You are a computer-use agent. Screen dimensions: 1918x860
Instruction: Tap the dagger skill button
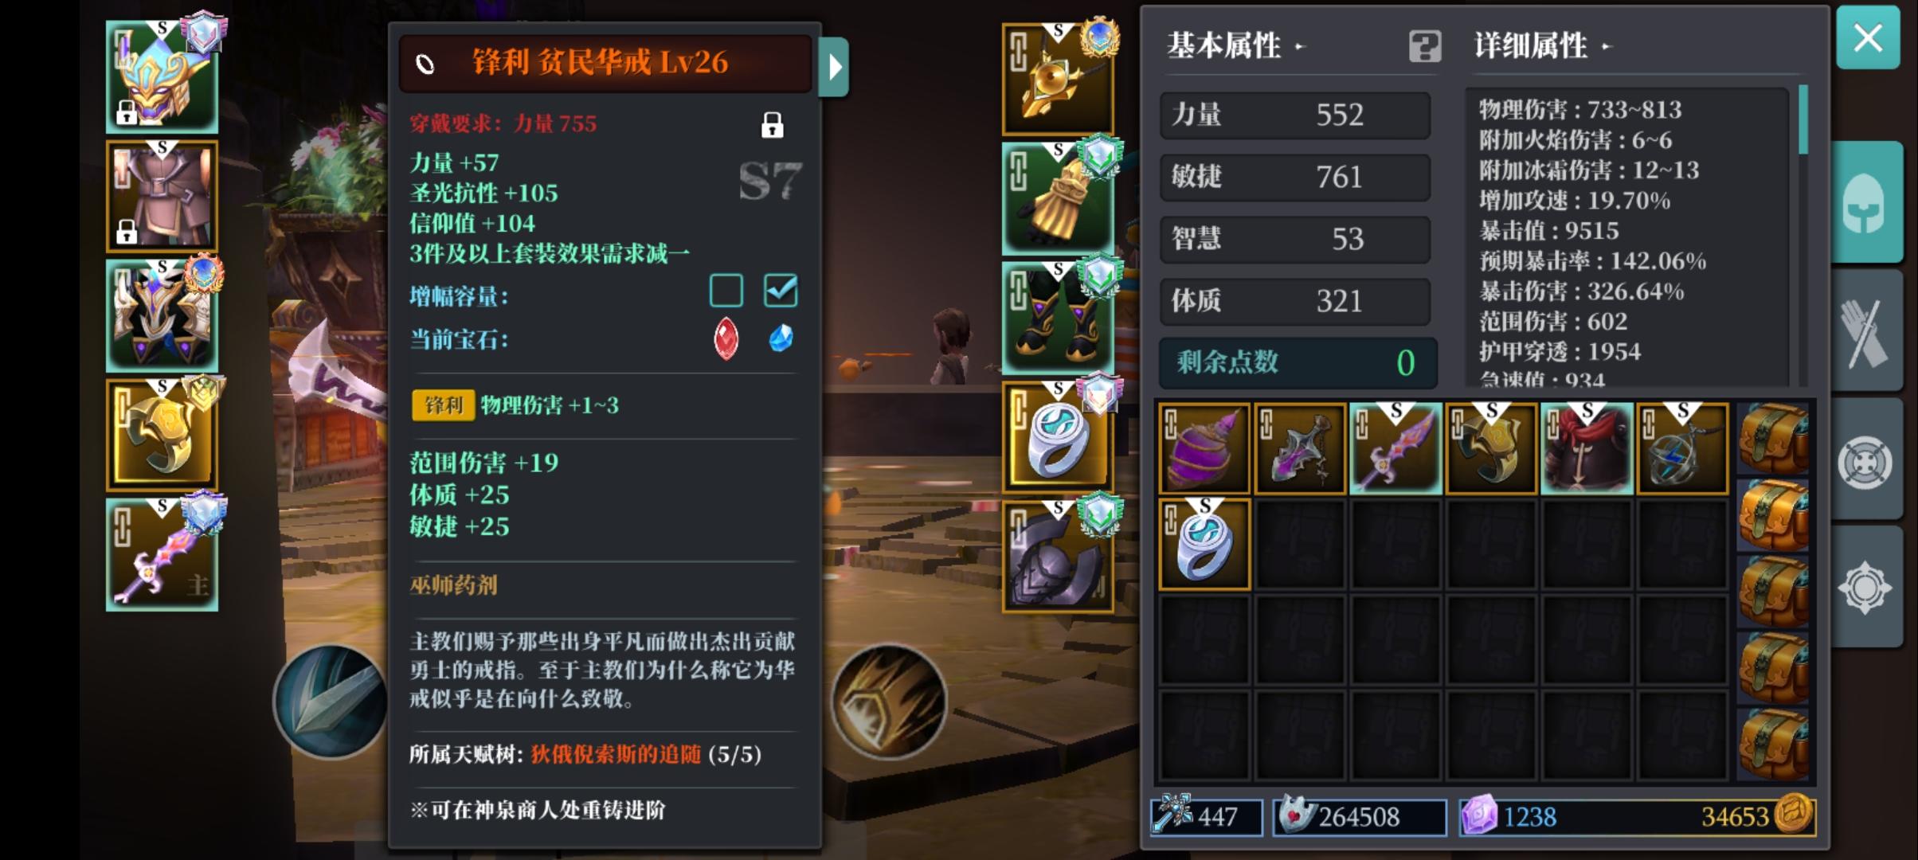tap(331, 700)
